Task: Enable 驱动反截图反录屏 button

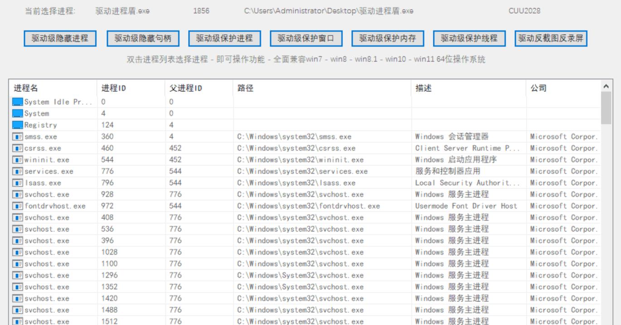Action: pyautogui.click(x=551, y=39)
